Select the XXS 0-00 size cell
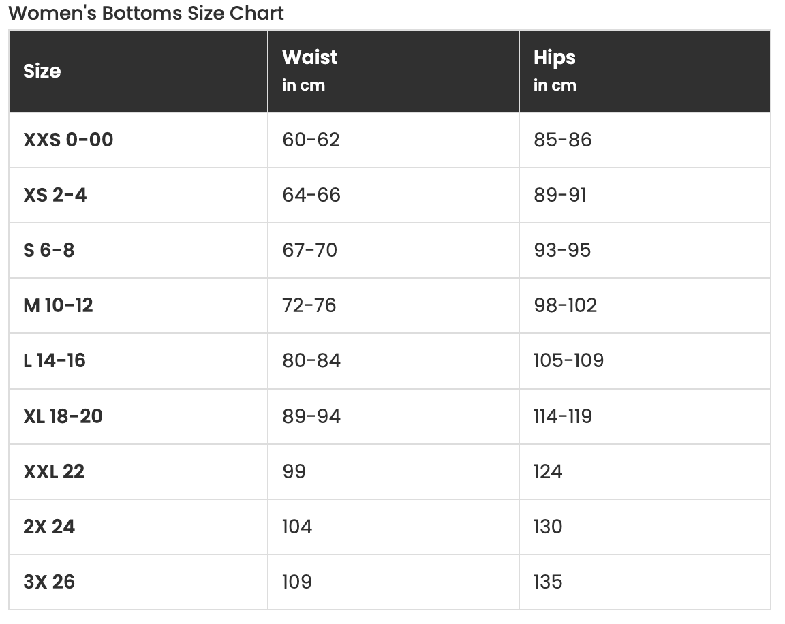785x624 pixels. pyautogui.click(x=68, y=140)
